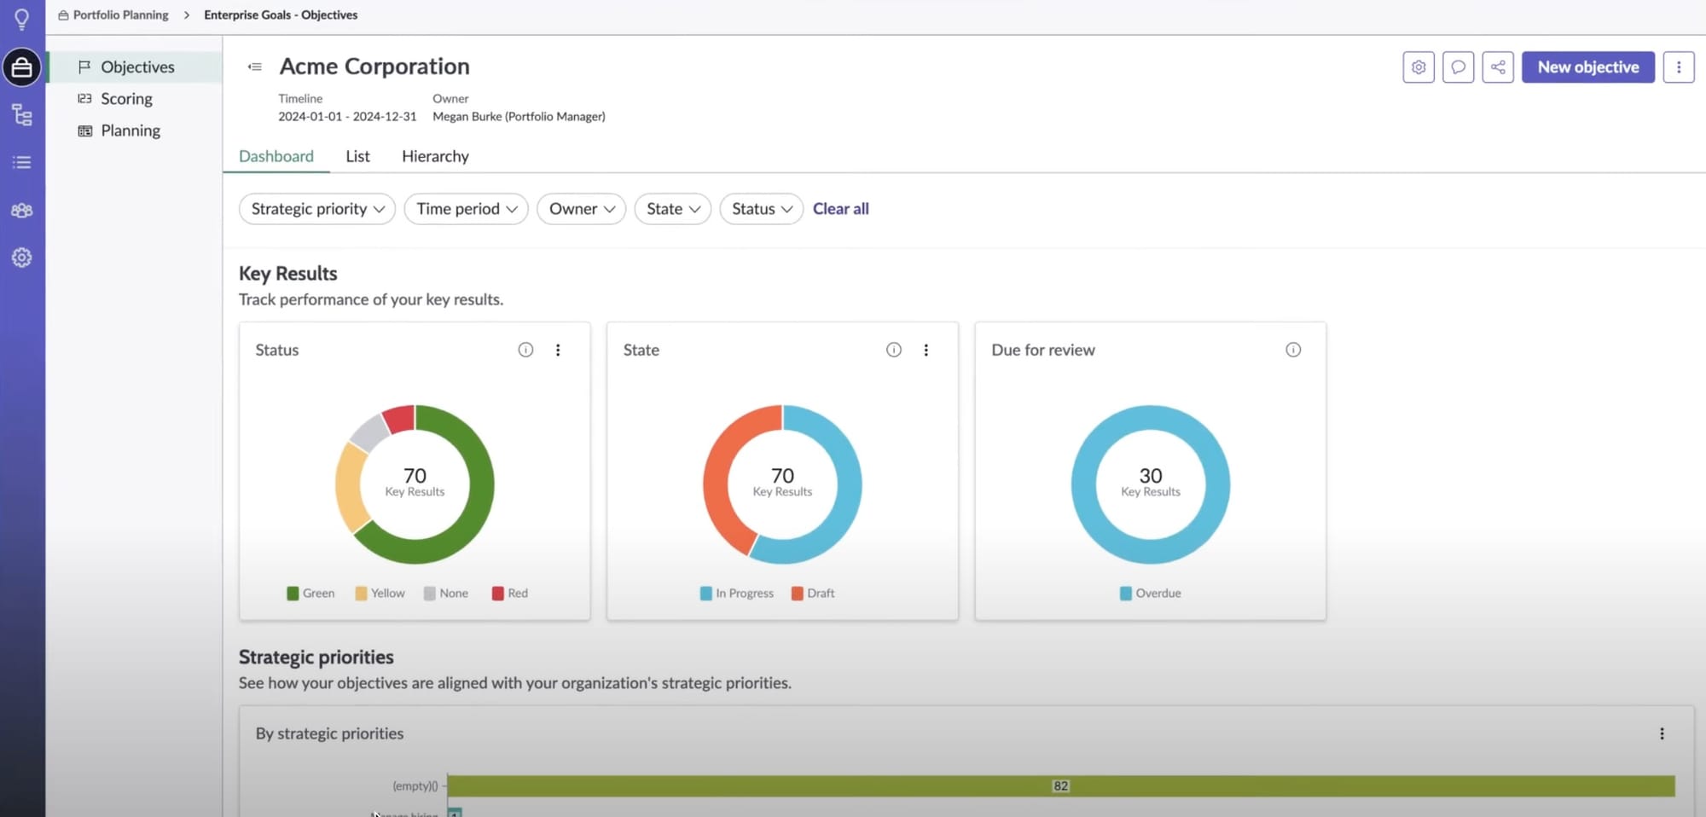Click timeline 2024-01-01 - 2024-12-31 text
Viewport: 1706px width, 817px height.
pos(347,117)
